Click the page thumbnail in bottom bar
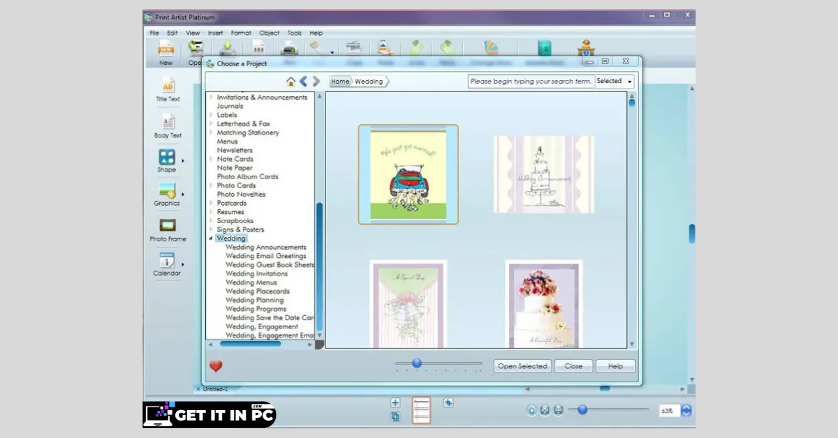The width and height of the screenshot is (838, 438). pos(421,411)
